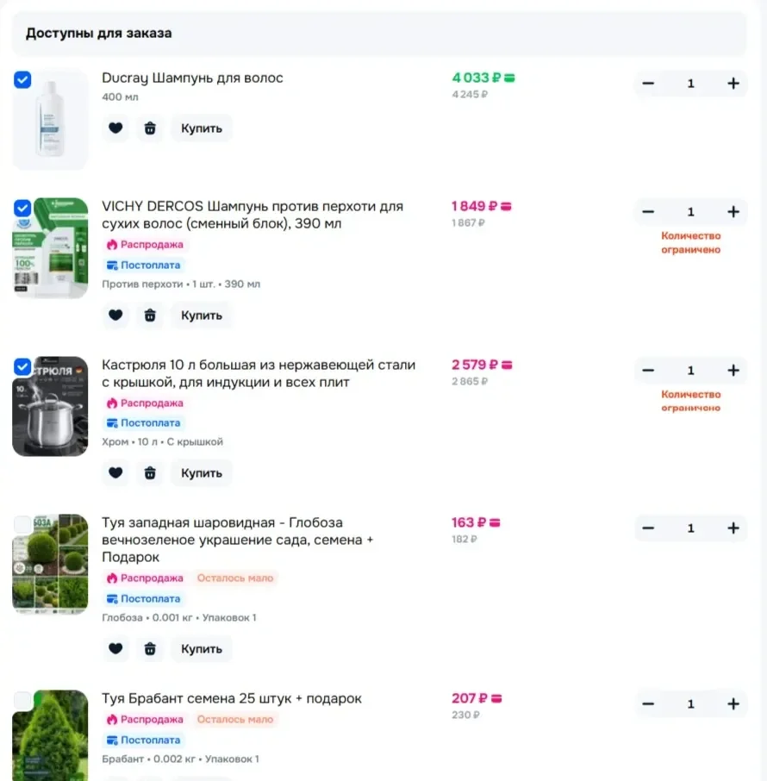
Task: Click Постоплата badge on VICHY DERCOS
Action: coord(143,265)
